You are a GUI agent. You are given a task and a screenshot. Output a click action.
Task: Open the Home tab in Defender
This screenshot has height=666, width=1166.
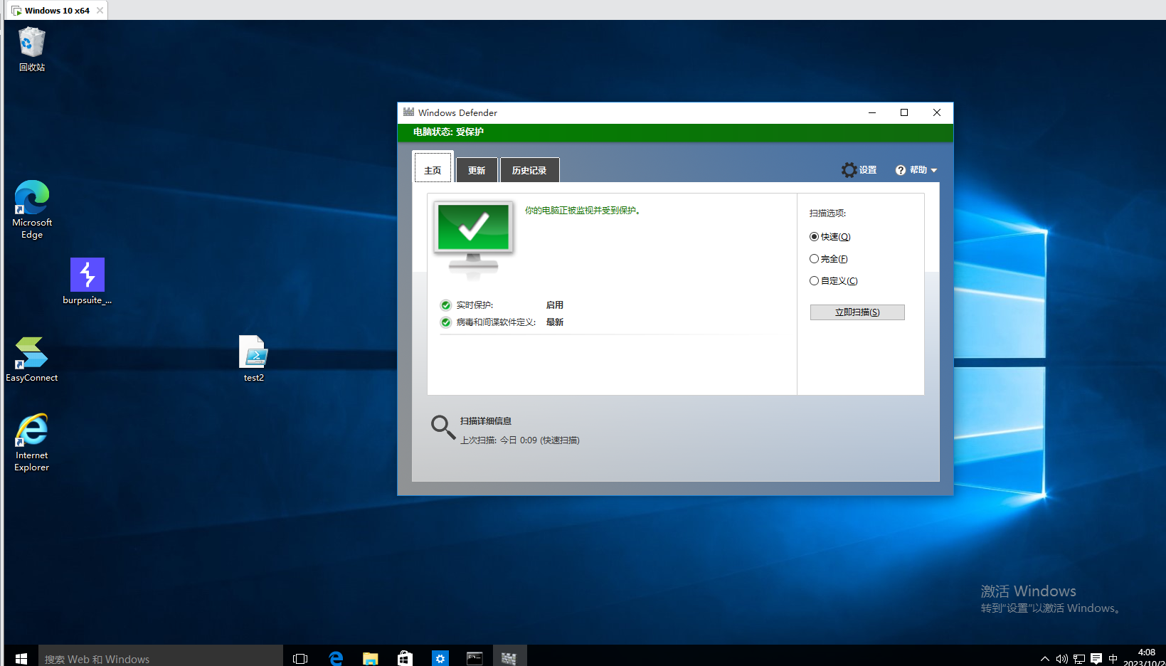point(433,171)
